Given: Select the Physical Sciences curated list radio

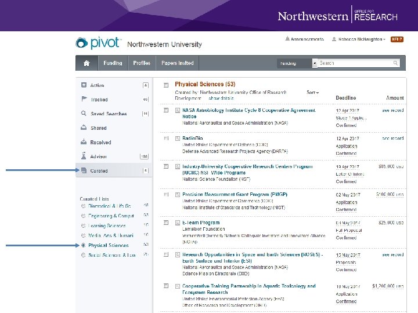Looking at the screenshot, I should 84,245.
